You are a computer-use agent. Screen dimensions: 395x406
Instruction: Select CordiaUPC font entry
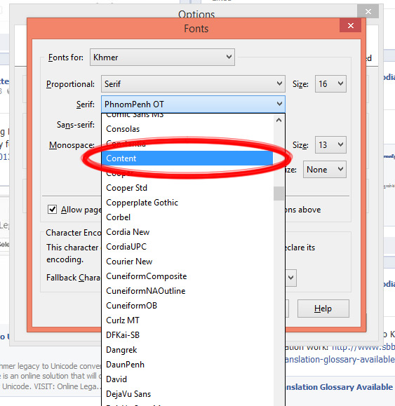187,247
